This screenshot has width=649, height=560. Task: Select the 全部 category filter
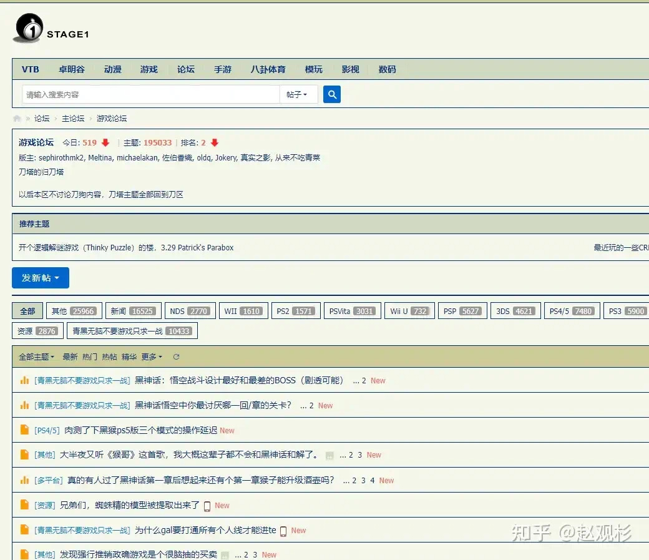27,311
